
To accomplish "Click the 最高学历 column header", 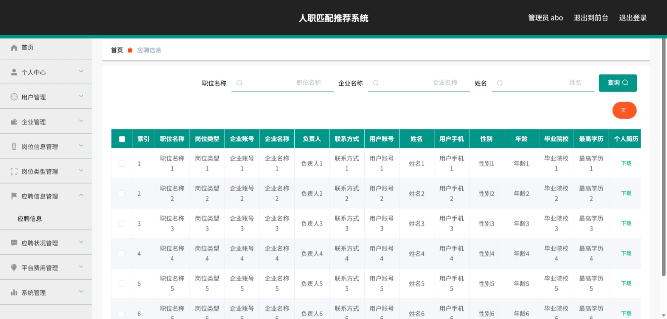I will pos(591,139).
